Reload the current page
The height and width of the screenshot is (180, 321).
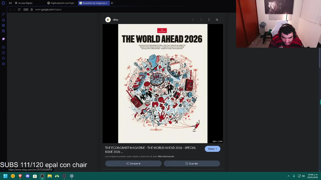(19, 9)
